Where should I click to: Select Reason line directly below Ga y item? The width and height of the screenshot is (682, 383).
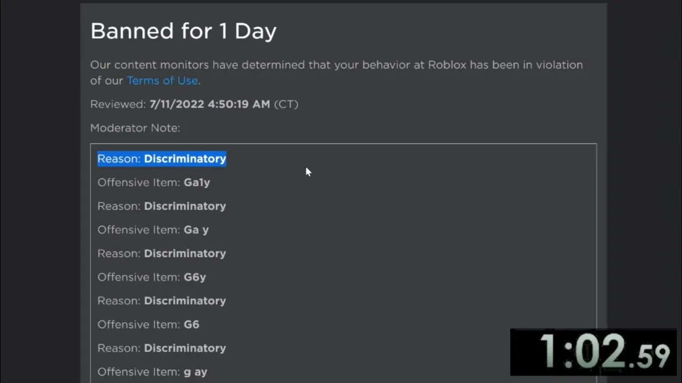click(x=162, y=254)
